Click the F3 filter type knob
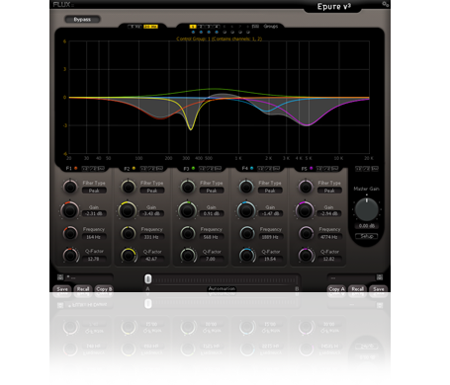This screenshot has height=385, width=450. click(188, 187)
